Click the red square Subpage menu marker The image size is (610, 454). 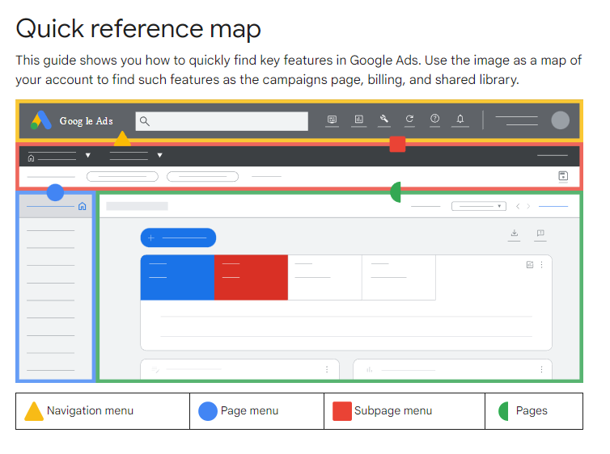(397, 144)
